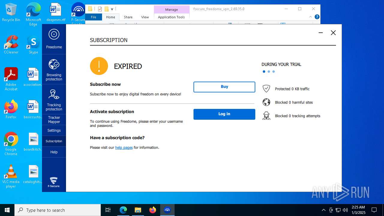Select Freedome app on taskbar
The width and height of the screenshot is (384, 216).
pyautogui.click(x=167, y=210)
